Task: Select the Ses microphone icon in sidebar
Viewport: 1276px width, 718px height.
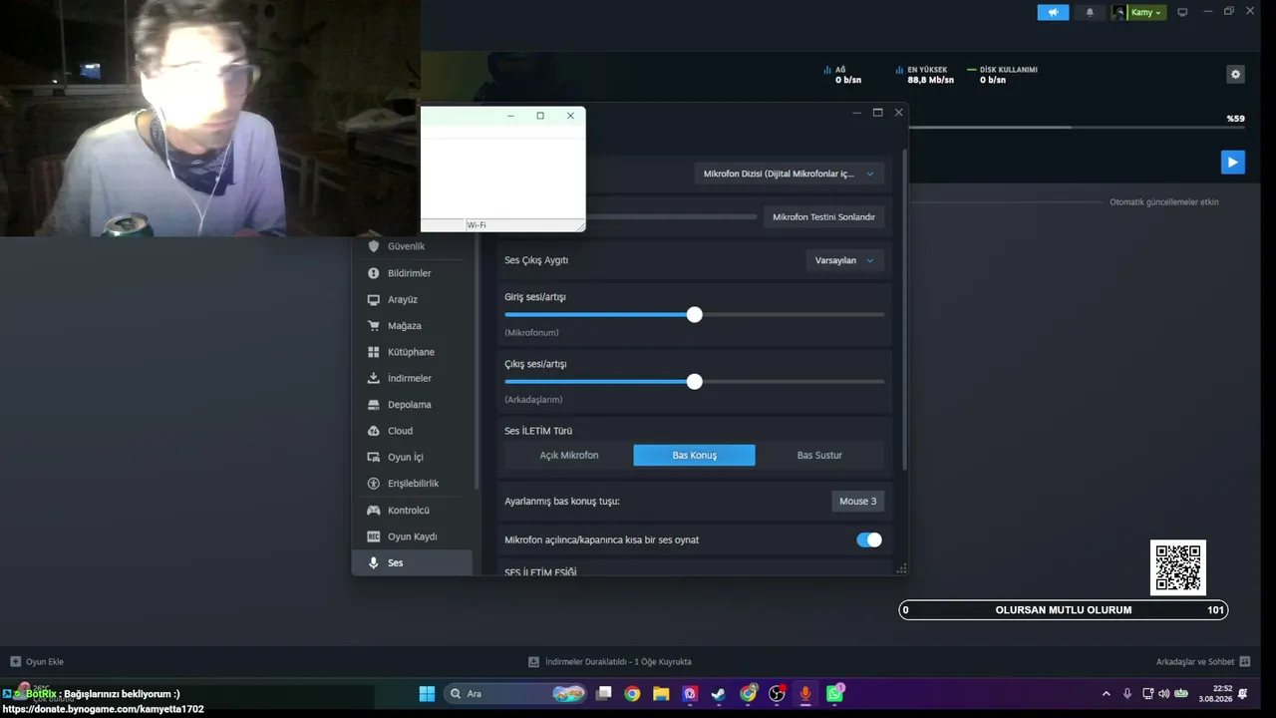Action: 374,562
